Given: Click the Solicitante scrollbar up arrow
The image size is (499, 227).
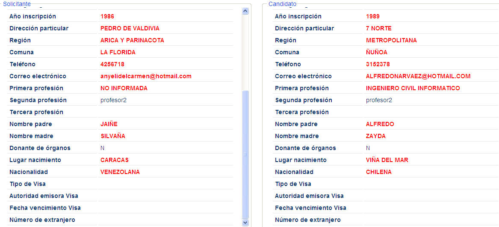Looking at the screenshot, I should pos(245,11).
